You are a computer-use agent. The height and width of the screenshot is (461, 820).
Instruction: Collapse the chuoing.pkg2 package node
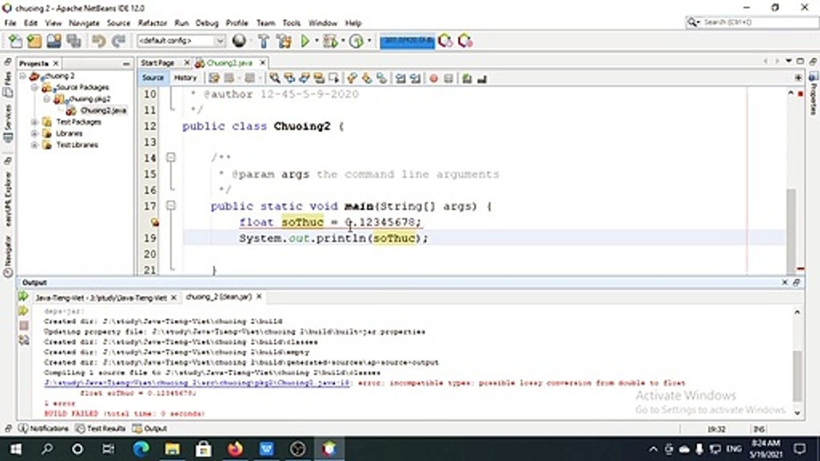(47, 99)
